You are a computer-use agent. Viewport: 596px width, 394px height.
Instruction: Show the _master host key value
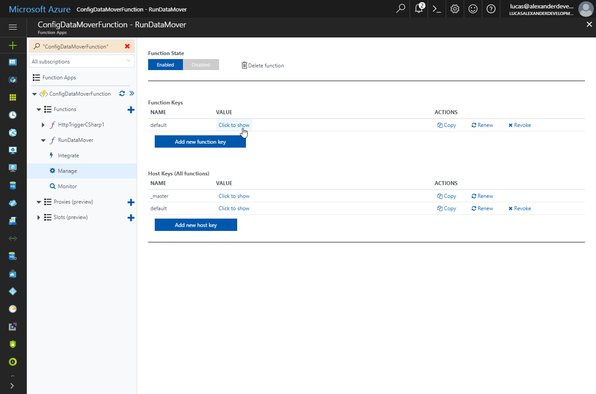[x=234, y=196]
